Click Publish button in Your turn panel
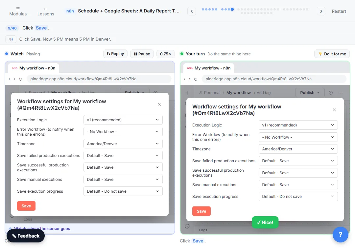The width and height of the screenshot is (355, 249). [x=310, y=93]
